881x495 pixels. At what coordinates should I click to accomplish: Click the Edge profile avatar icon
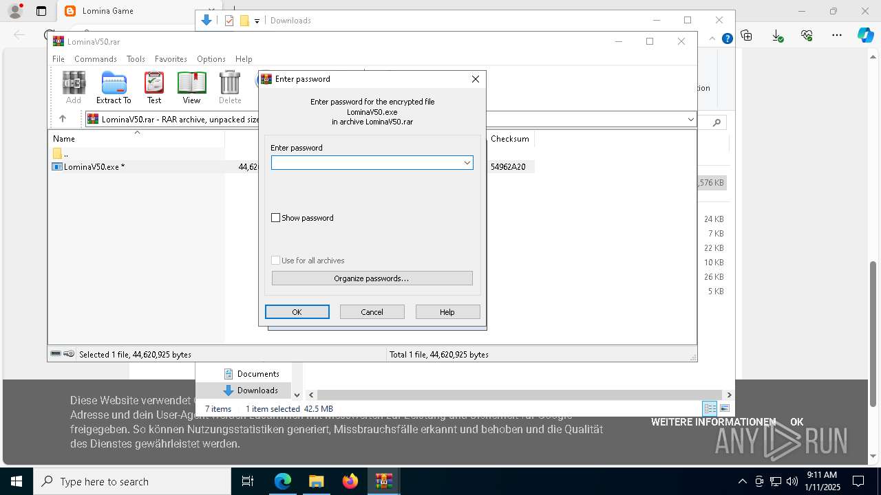[14, 11]
